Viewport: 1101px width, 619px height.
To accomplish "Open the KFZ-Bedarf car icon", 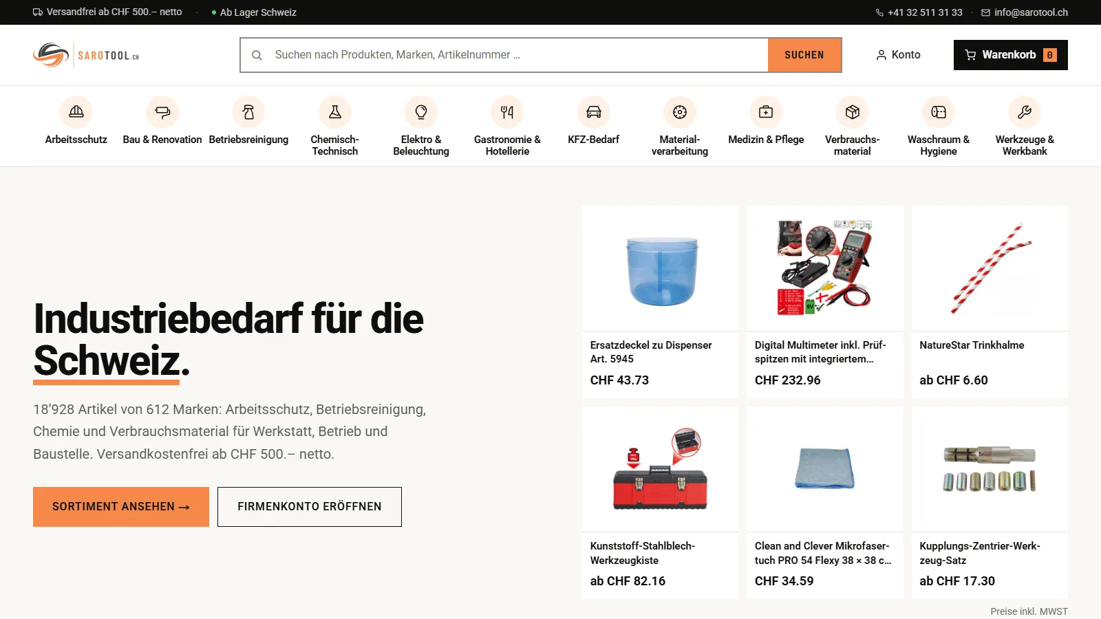I will (x=594, y=112).
